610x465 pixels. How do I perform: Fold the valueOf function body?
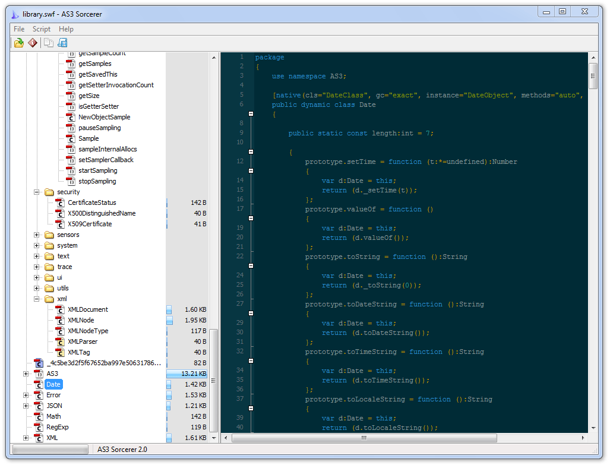251,219
